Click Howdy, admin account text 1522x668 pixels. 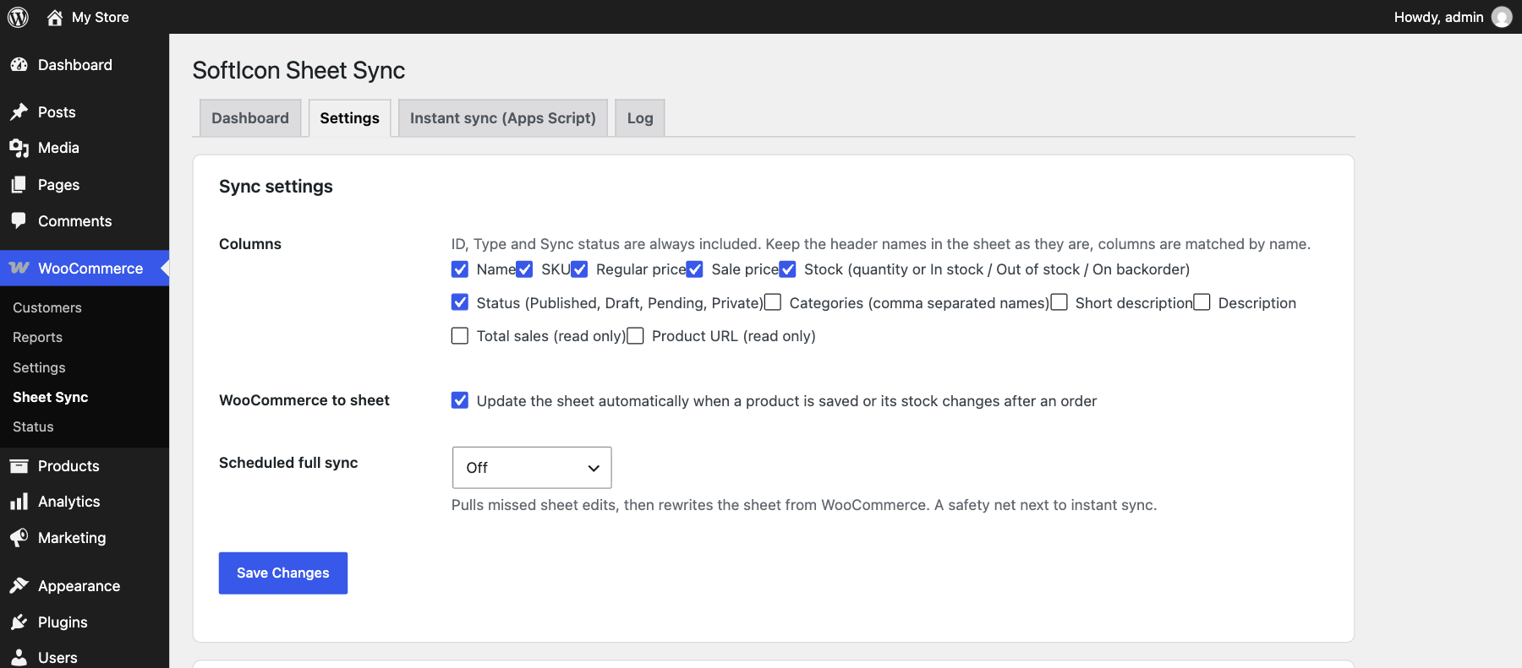[1438, 17]
